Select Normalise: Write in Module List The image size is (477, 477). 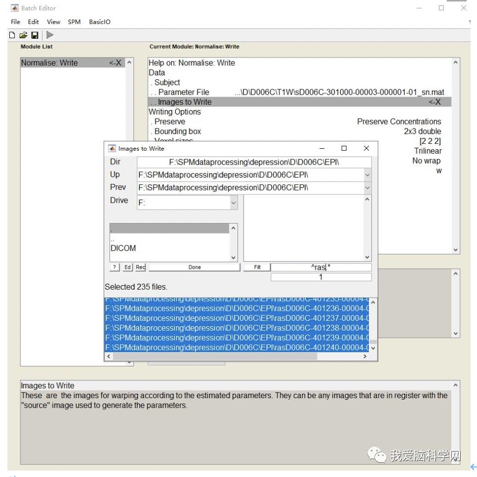pos(73,62)
